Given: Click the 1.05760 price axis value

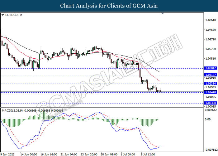Looking at the screenshot, I should click(x=211, y=49).
